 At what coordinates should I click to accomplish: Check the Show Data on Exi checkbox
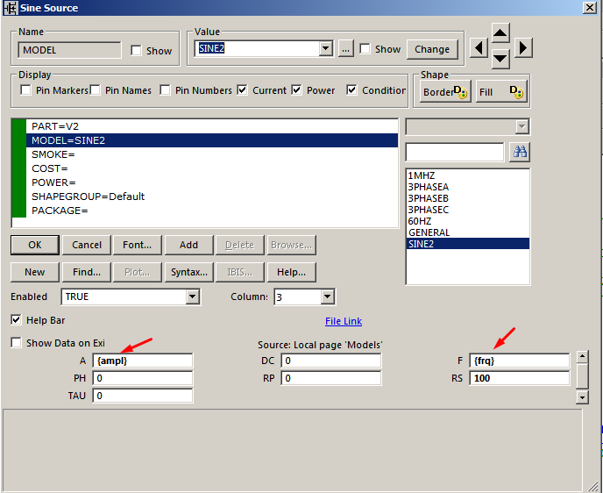[16, 342]
